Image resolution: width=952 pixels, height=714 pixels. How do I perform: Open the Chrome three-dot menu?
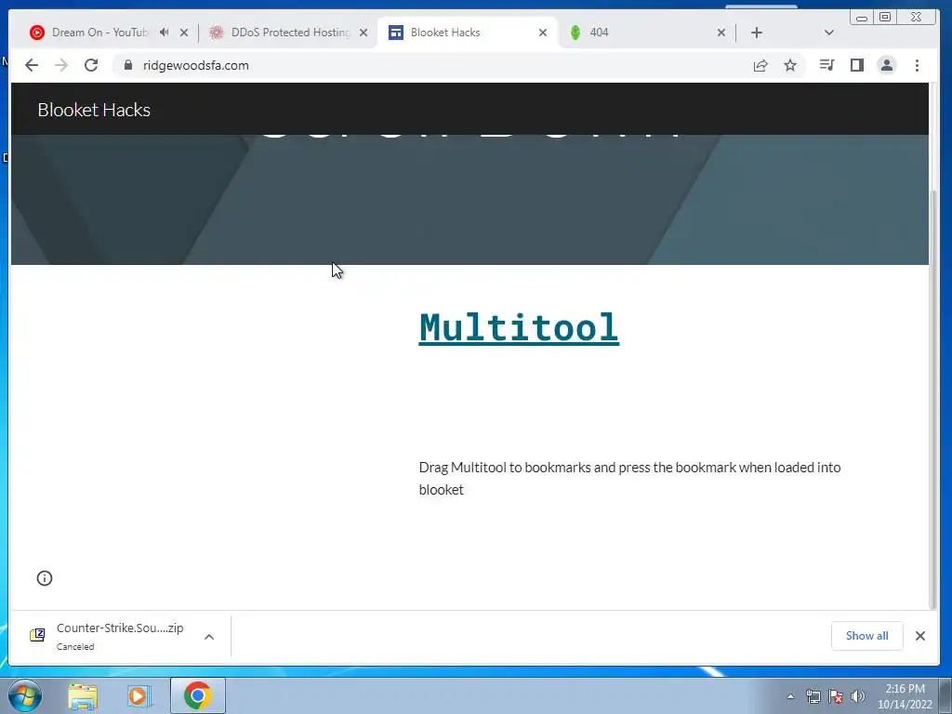coord(917,66)
